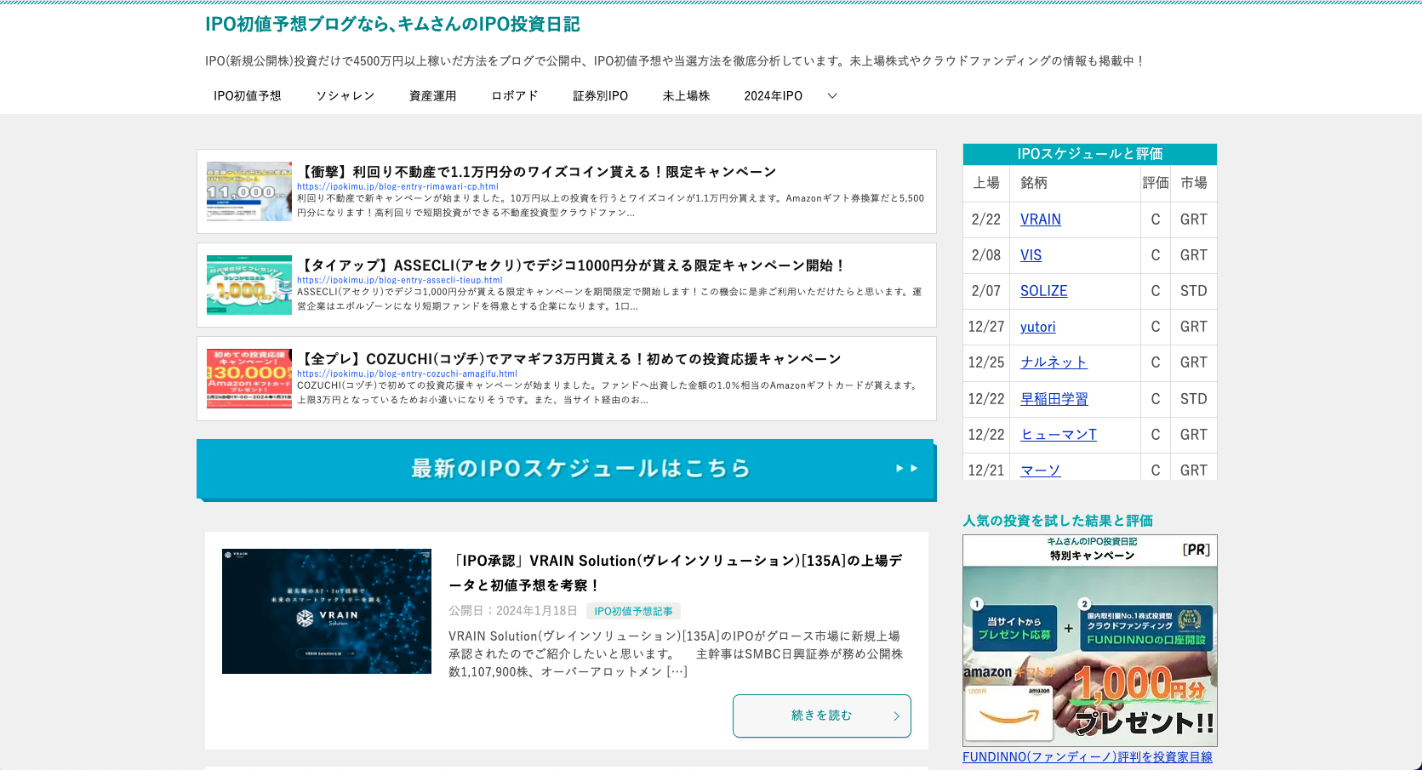Click the 人気の投資を試した結果と評価 heading
Viewport: 1422px width, 770px height.
(1058, 521)
